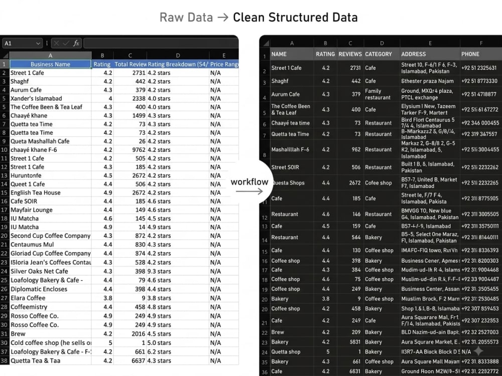
Task: Select cell Coffeemistry
Action: tap(50, 307)
